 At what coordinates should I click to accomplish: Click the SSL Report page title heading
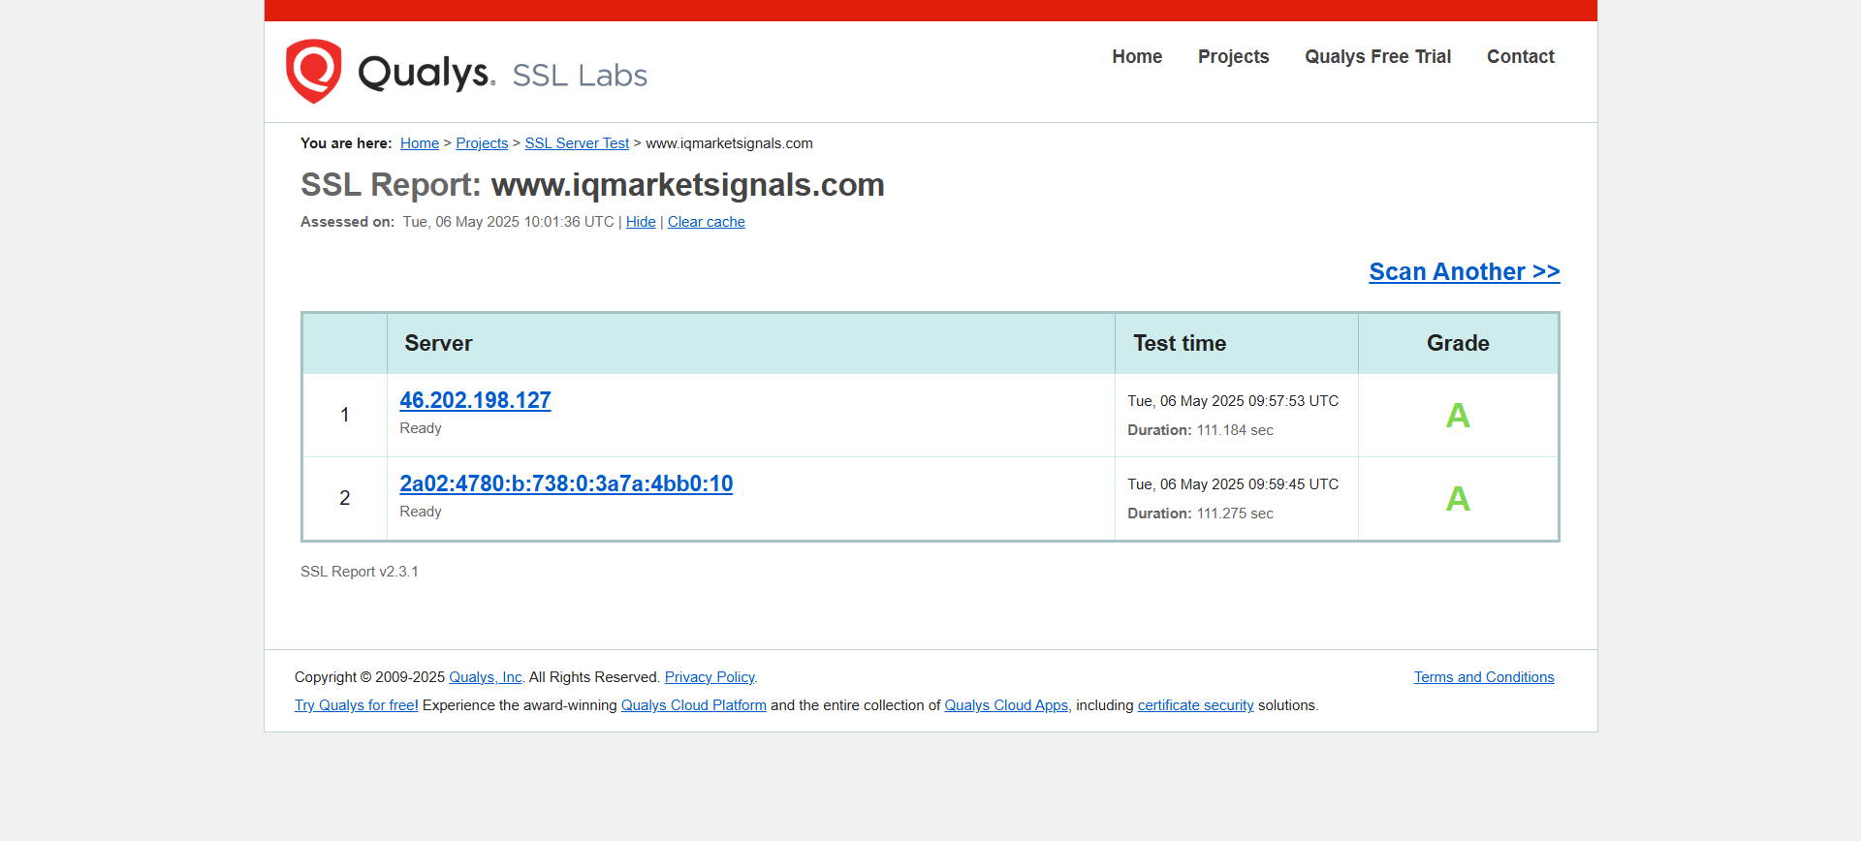[592, 185]
